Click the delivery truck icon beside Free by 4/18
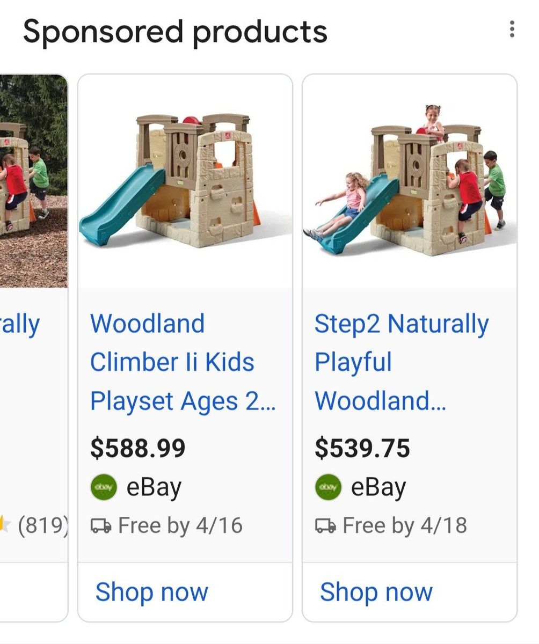Image resolution: width=539 pixels, height=644 pixels. point(325,526)
